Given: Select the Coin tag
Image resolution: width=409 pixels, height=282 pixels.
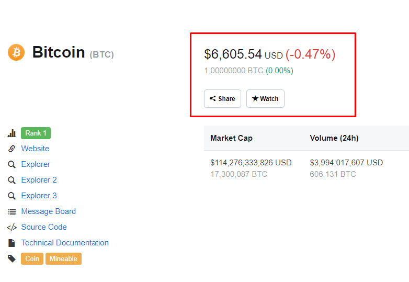Looking at the screenshot, I should [x=32, y=258].
